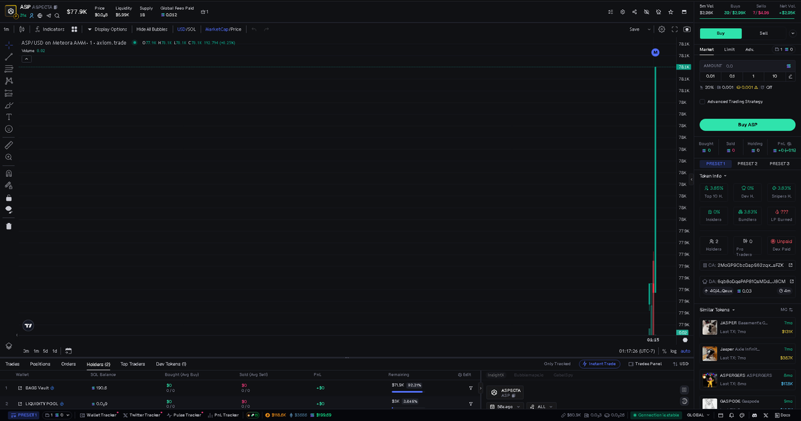Select the text annotation tool
Viewport: 801px width, 421px height.
coord(9,117)
